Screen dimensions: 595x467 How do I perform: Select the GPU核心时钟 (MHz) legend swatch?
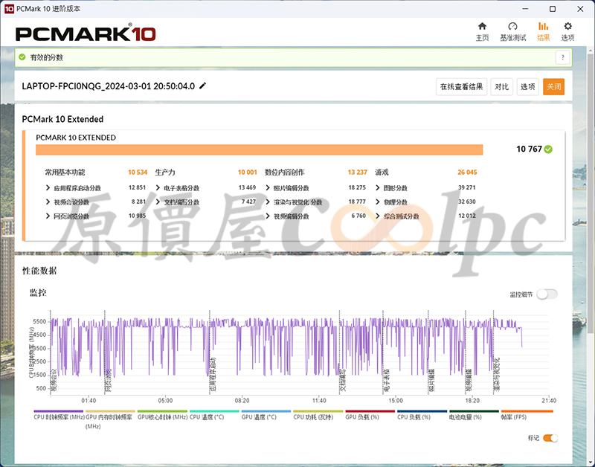(x=162, y=411)
